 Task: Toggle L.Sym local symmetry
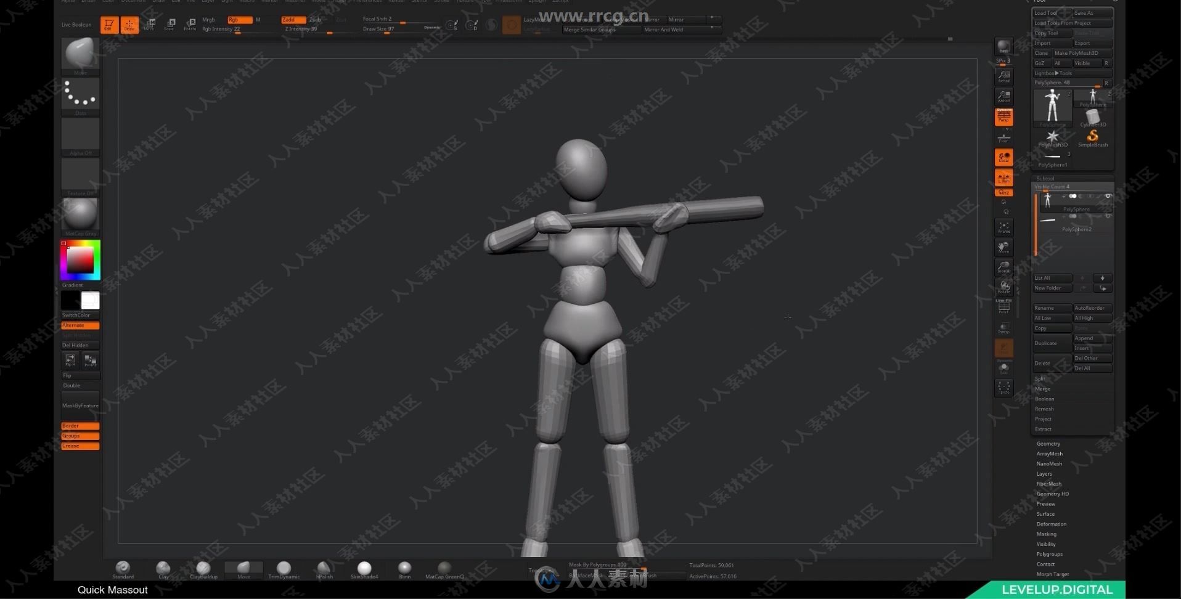(1003, 177)
